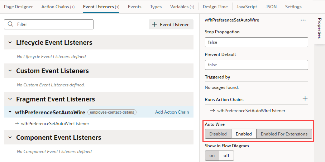The image size is (325, 162).
Task: Open the three-dot menu for wfhPreferenceSetAutoWire
Action: pyautogui.click(x=303, y=20)
